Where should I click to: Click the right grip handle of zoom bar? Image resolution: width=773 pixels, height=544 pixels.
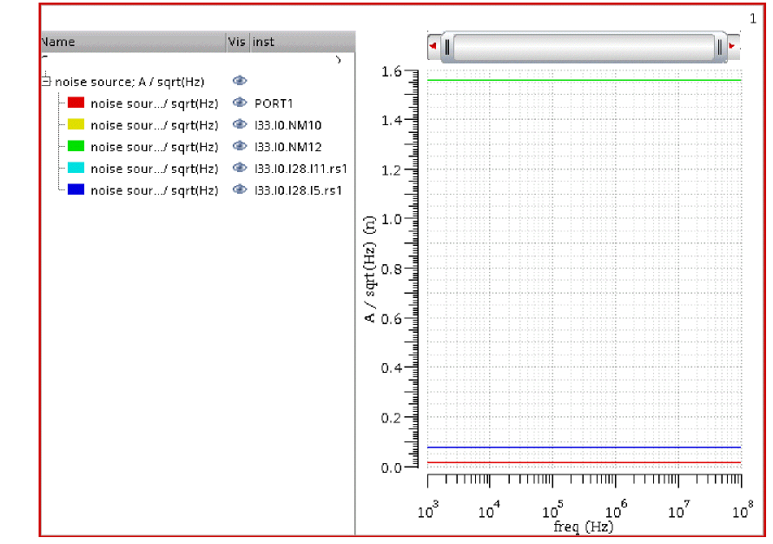[720, 47]
